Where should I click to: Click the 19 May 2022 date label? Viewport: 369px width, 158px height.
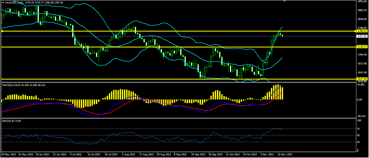coord(8,155)
